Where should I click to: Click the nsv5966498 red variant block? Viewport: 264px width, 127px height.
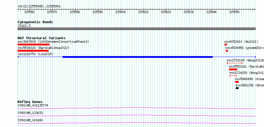tap(237, 82)
